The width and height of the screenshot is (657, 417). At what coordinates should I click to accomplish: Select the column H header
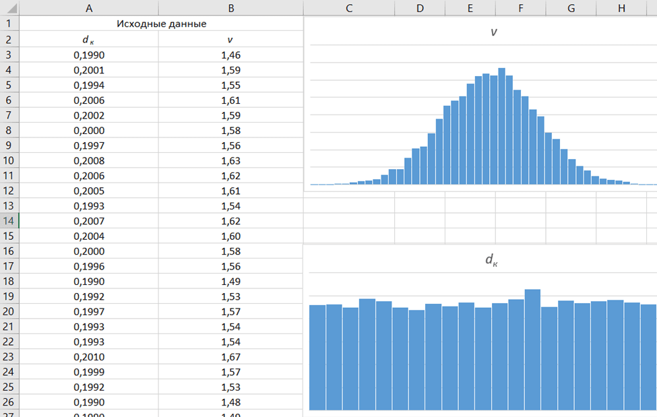(621, 8)
